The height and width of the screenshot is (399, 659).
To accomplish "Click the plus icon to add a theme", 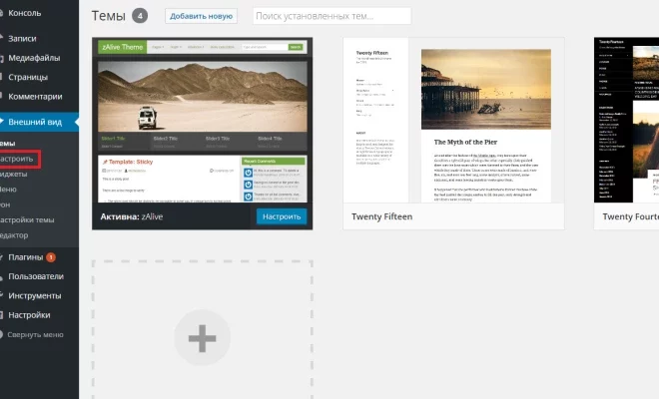I will coord(202,338).
